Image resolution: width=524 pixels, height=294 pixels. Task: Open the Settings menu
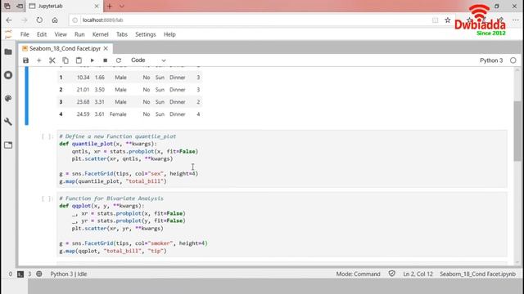tap(146, 34)
